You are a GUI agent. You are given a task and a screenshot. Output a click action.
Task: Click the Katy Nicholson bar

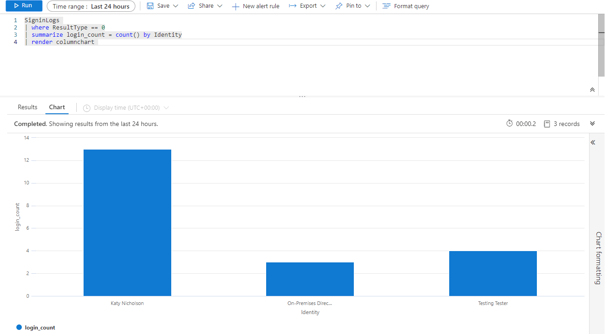(x=127, y=223)
